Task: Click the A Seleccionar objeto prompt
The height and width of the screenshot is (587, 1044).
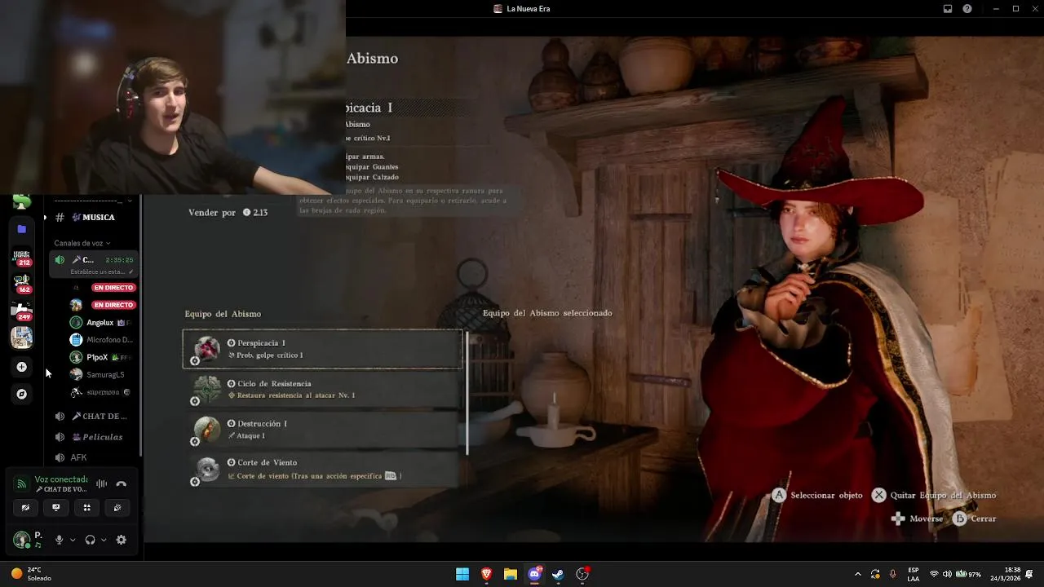Action: coord(816,495)
